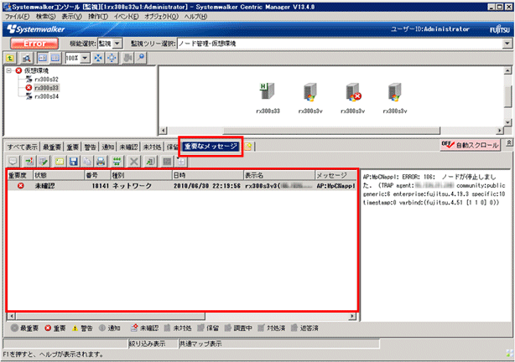Select the first rx300s3v server without error
Image resolution: width=515 pixels, height=362 pixels.
coord(310,92)
